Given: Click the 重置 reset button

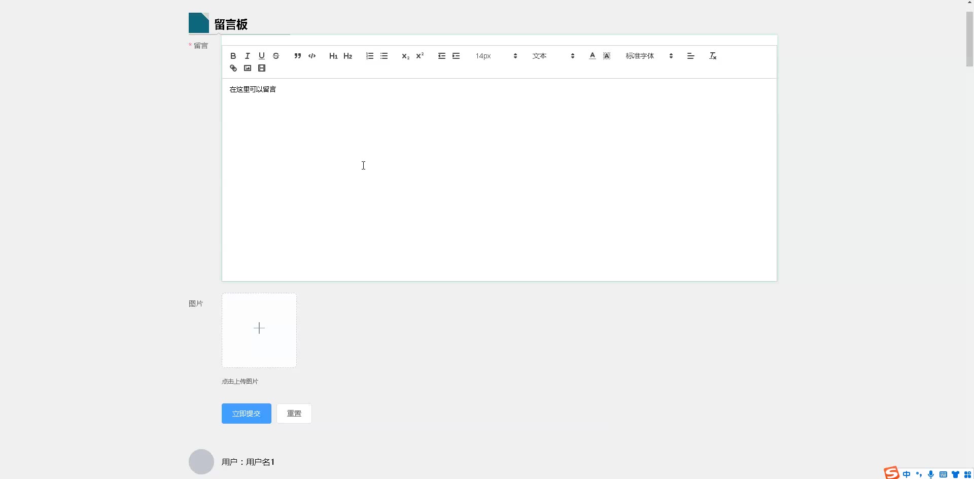Looking at the screenshot, I should pos(294,414).
